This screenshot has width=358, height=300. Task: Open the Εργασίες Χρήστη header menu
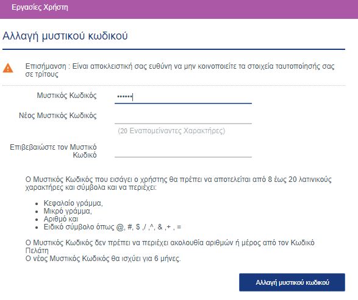(x=40, y=7)
